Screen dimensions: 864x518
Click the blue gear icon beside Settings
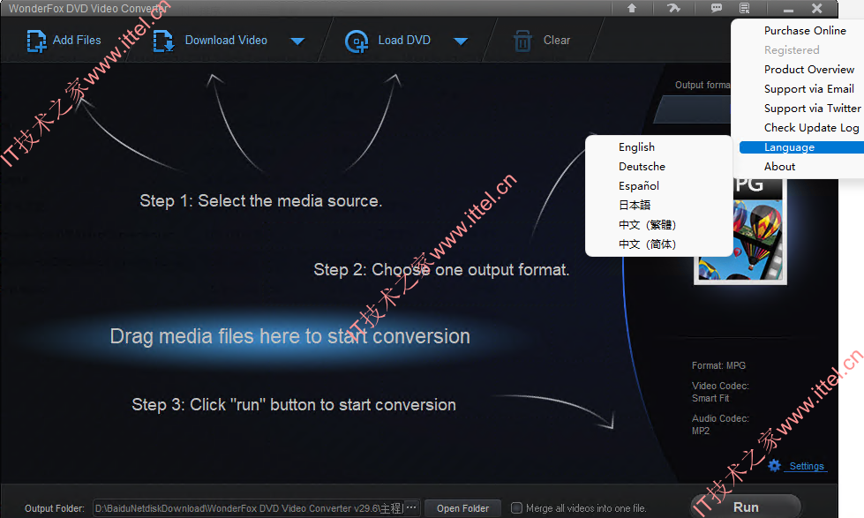pyautogui.click(x=774, y=466)
